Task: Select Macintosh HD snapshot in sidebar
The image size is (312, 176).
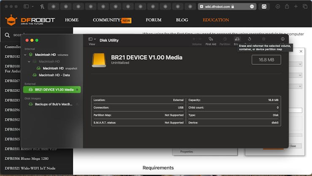Action: (57, 68)
